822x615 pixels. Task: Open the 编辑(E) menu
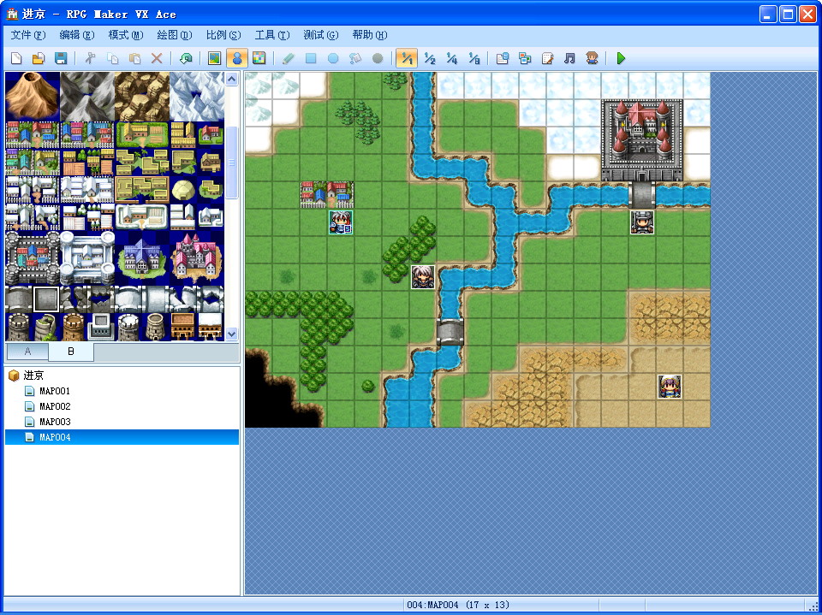(76, 35)
